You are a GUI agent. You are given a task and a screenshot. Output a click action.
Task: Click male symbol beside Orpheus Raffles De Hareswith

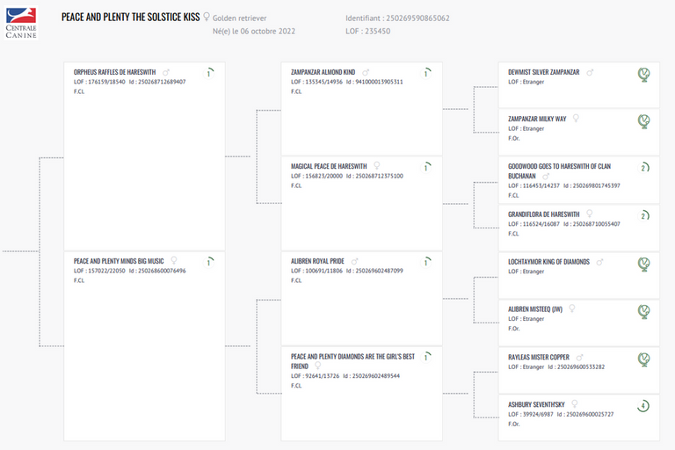coord(166,72)
